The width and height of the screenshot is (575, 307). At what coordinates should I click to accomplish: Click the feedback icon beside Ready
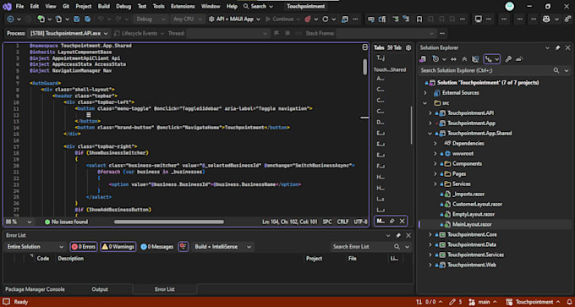click(7, 302)
